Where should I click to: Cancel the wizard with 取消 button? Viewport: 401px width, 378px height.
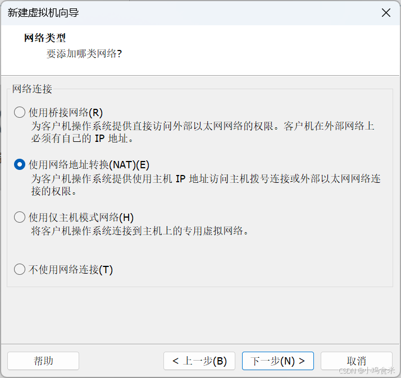coord(357,361)
